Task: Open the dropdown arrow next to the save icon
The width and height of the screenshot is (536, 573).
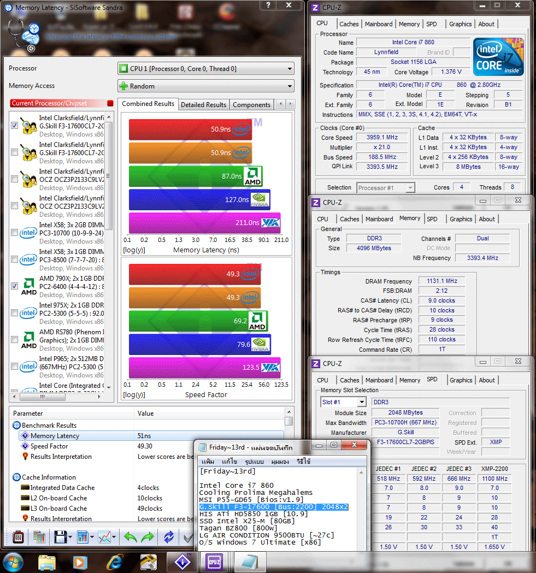Action: click(70, 537)
